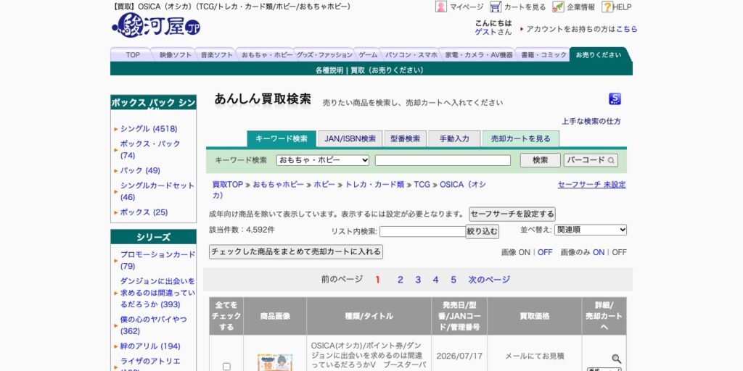The image size is (743, 371).
Task: Open the 映像ソフト navigation tab
Action: click(x=176, y=55)
